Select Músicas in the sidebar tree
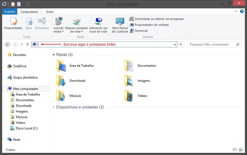247x155 pixels. (x=19, y=117)
